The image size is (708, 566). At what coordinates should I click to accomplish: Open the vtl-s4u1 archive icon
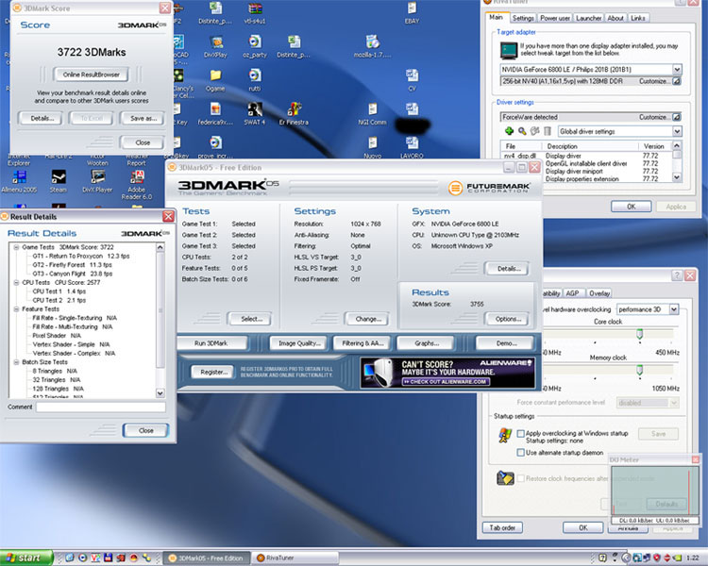[255, 12]
